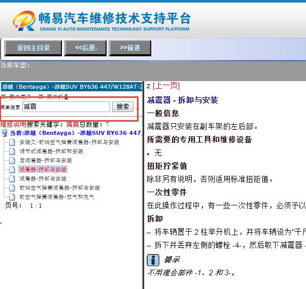Click the sentence 减震器只安装在副车架的左后部。
The image size is (306, 289).
[x=202, y=127]
